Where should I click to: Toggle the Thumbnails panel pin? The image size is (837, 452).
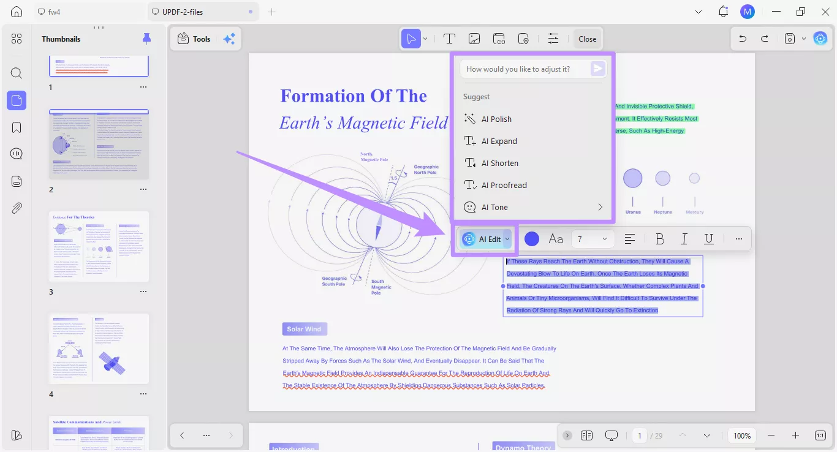146,39
